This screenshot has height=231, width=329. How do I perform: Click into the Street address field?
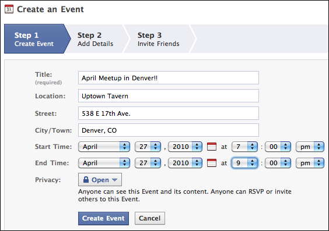click(x=169, y=113)
